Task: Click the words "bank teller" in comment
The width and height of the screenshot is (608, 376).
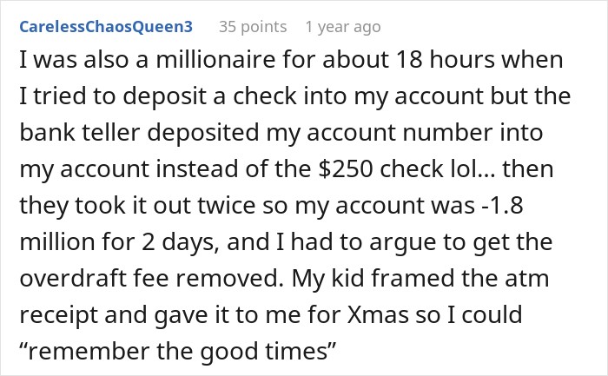Action: coord(80,132)
